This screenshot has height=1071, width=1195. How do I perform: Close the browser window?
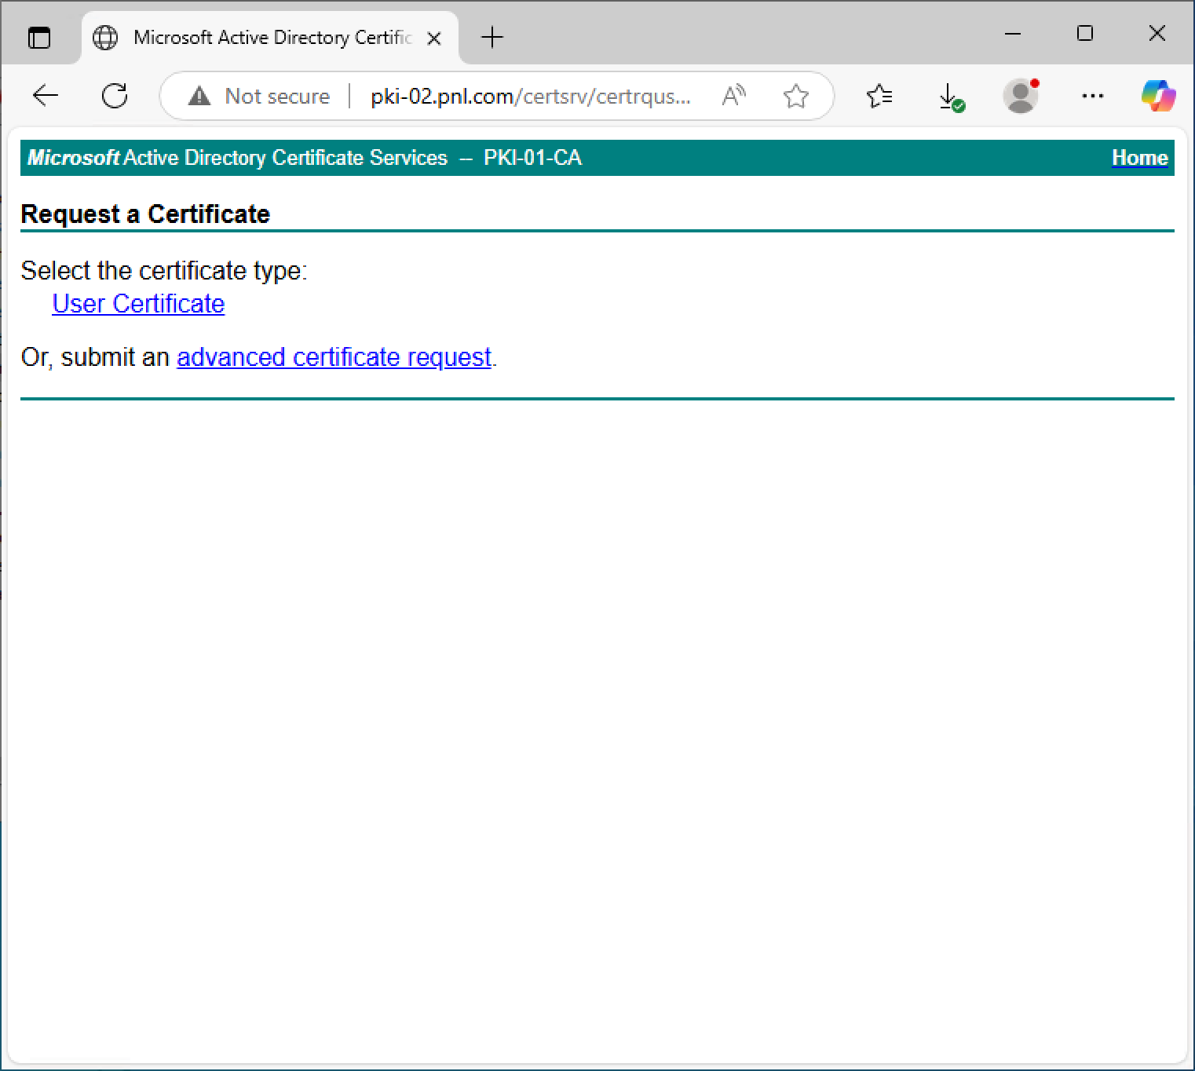[1157, 34]
